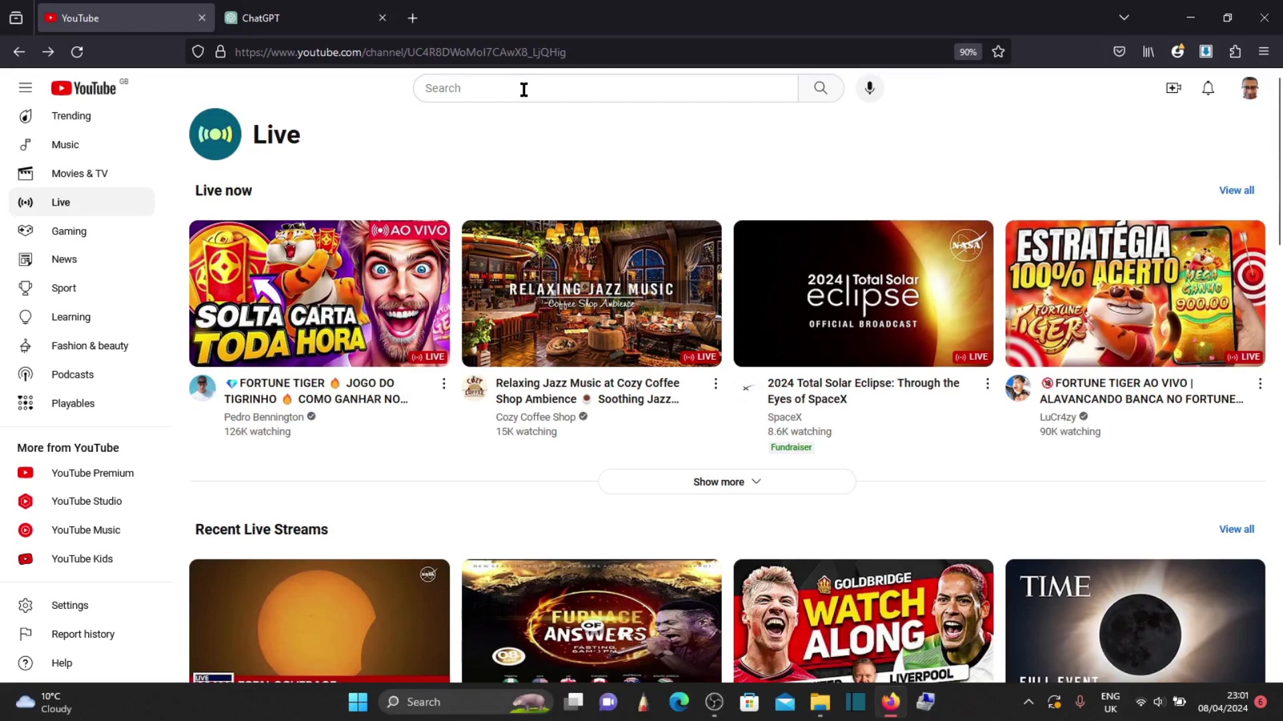This screenshot has width=1283, height=721.
Task: Open Cozy Coffee Shop channel name
Action: click(x=535, y=417)
